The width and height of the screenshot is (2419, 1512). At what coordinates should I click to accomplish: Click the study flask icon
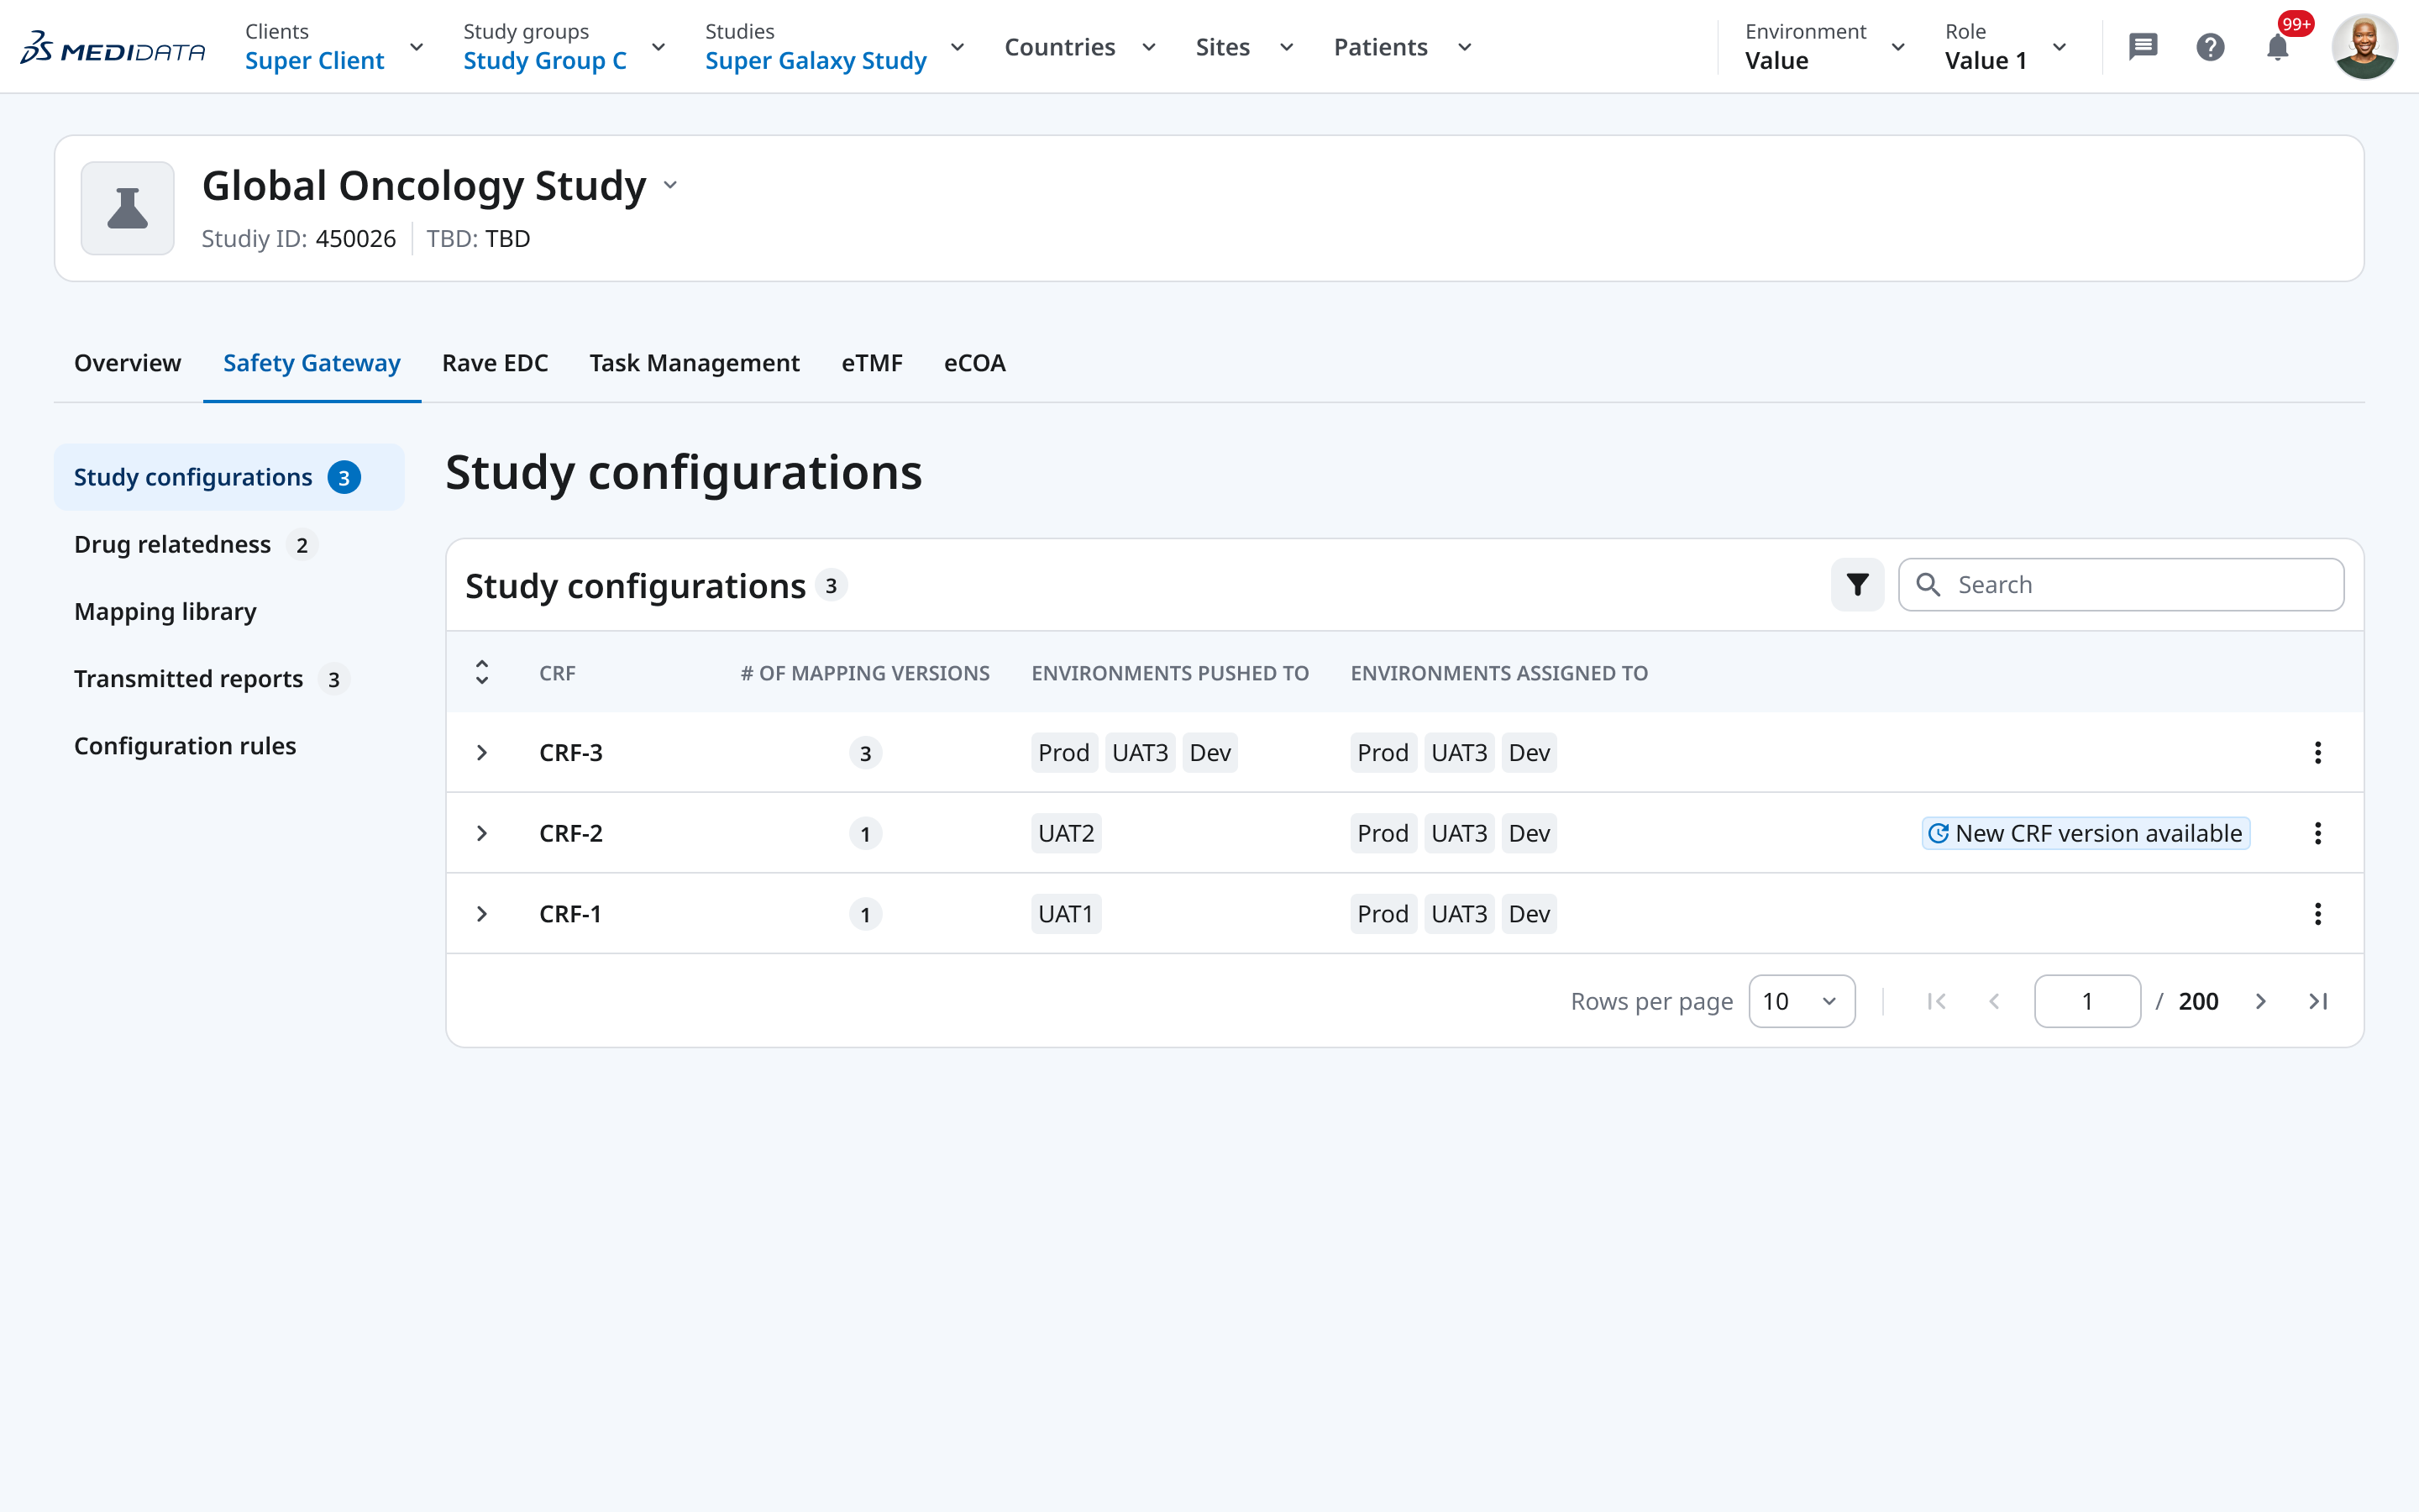point(127,208)
